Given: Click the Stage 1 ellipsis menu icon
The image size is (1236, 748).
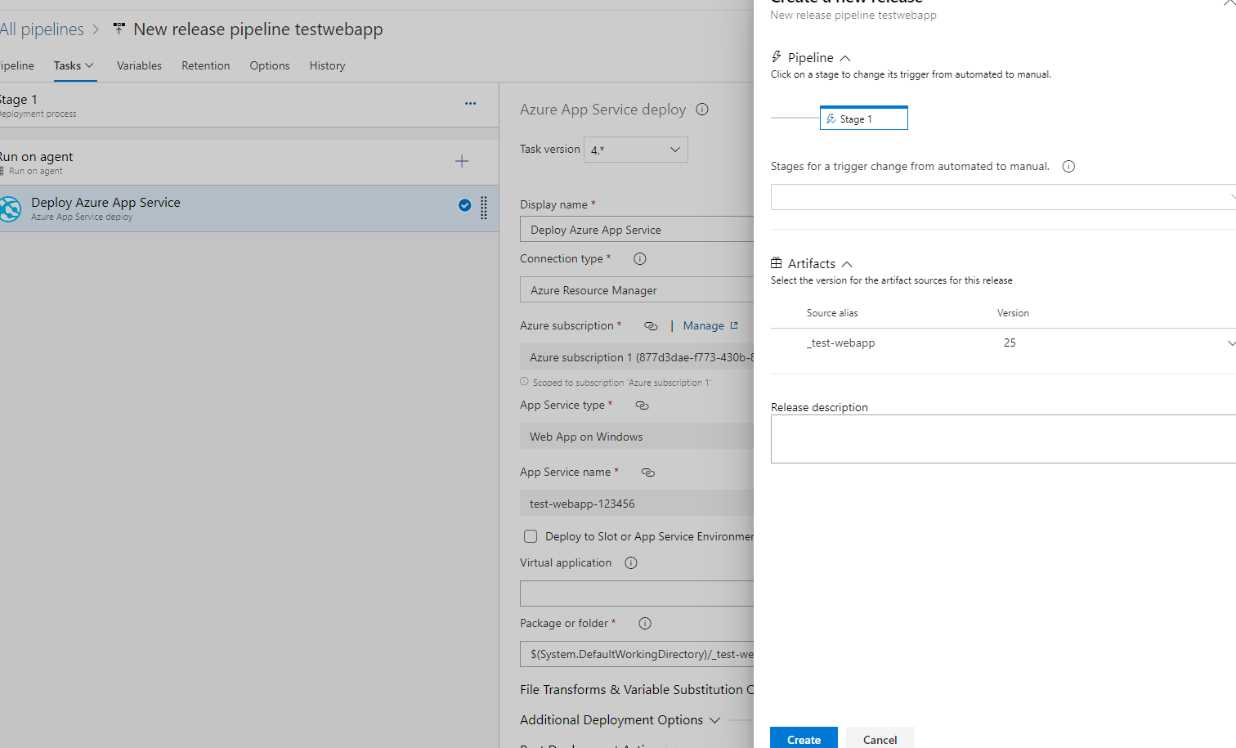Looking at the screenshot, I should (x=470, y=104).
